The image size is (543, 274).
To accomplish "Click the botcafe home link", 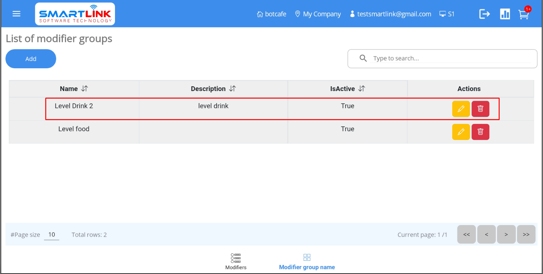I will [272, 14].
